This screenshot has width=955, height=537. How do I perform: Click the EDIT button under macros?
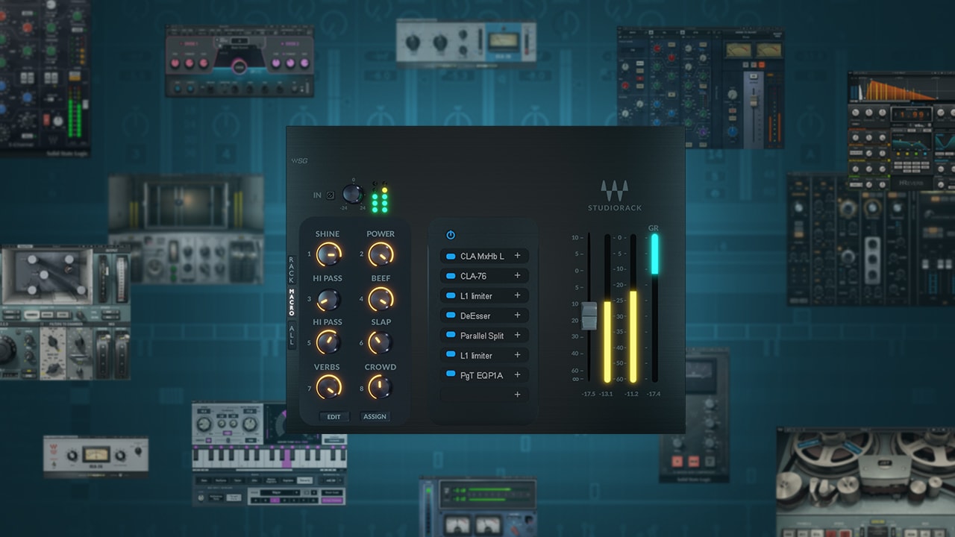tap(334, 416)
